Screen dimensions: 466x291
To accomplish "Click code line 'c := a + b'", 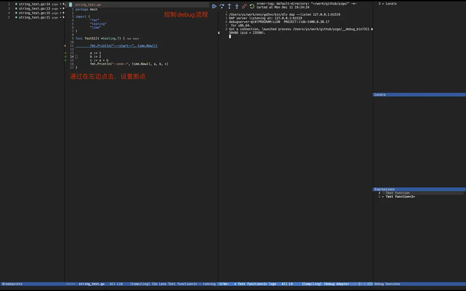I will [99, 60].
